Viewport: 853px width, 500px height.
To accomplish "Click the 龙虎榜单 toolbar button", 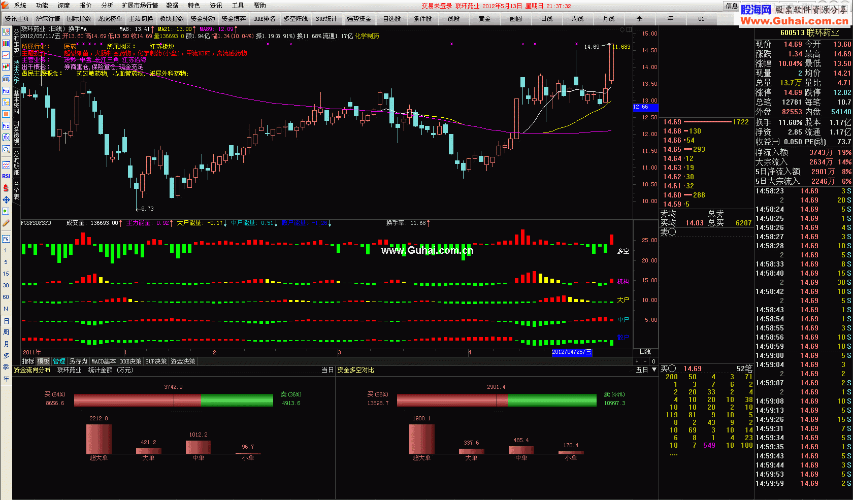I will click(x=110, y=19).
